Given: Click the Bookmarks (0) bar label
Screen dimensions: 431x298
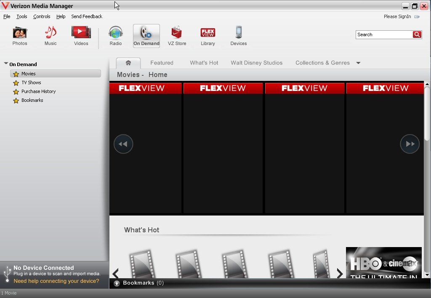Looking at the screenshot, I should 143,283.
